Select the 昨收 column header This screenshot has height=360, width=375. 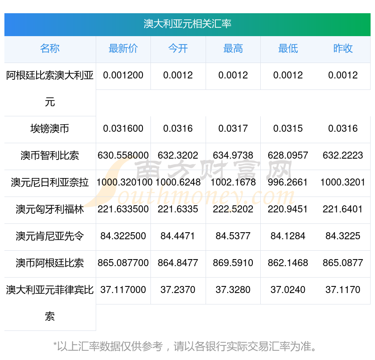click(x=343, y=48)
